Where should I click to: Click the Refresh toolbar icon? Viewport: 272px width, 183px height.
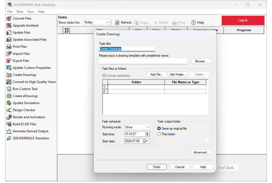(117, 23)
